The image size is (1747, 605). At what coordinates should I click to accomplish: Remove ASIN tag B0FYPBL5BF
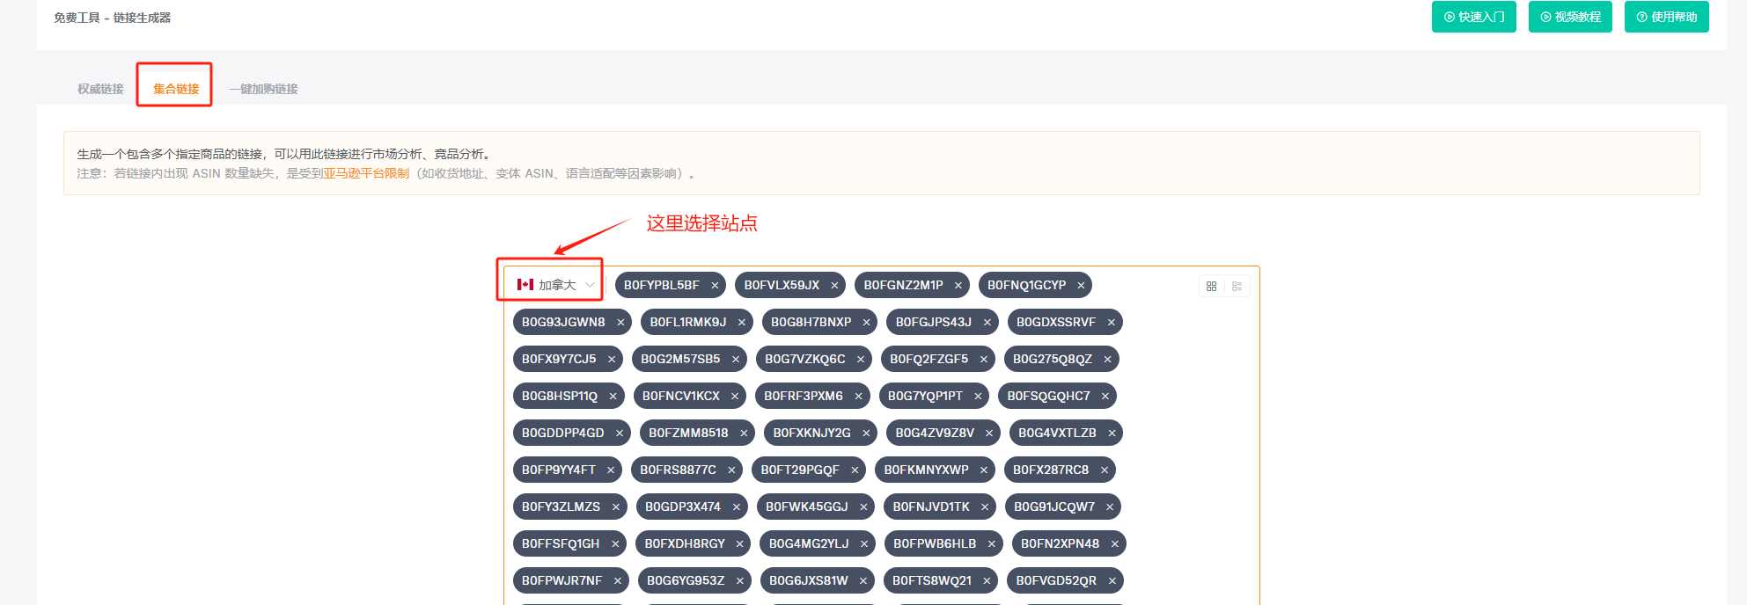click(x=715, y=285)
